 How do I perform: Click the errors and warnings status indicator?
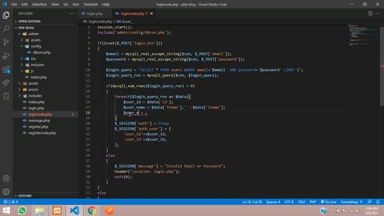11,202
